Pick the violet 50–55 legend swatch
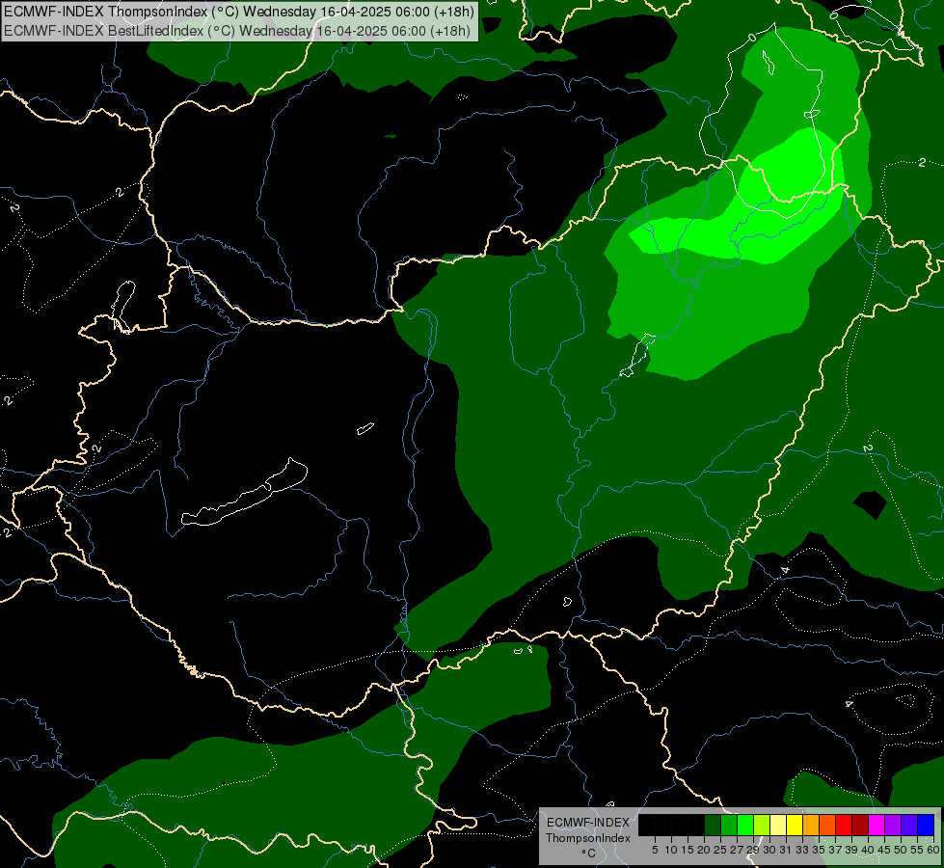944x868 pixels. (x=909, y=825)
